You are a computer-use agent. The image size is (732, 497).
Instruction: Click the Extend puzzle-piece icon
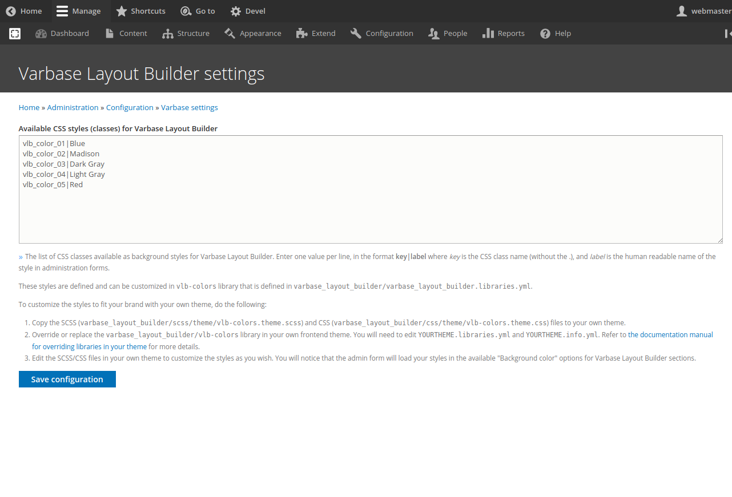point(301,33)
